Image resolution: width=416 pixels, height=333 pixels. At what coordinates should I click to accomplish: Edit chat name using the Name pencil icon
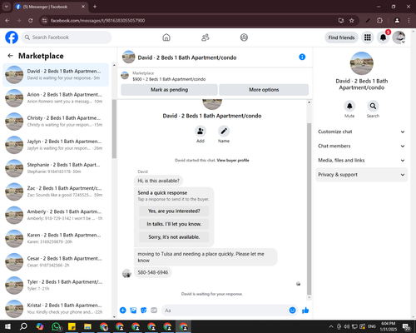(224, 131)
